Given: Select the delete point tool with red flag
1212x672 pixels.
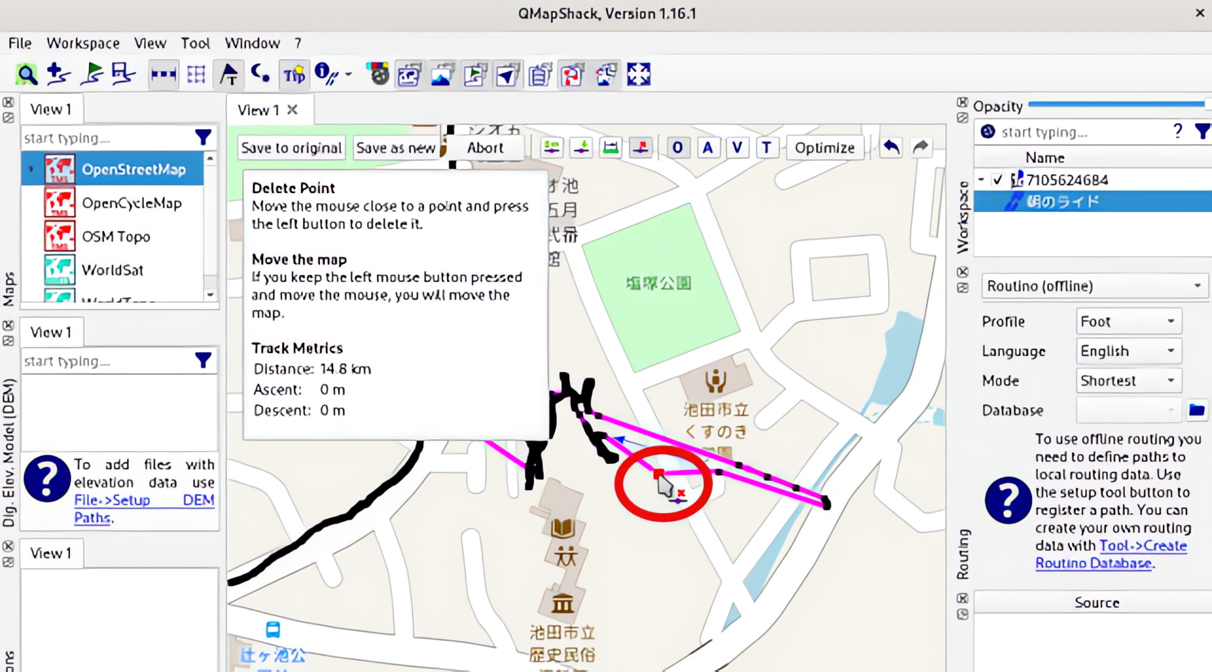Looking at the screenshot, I should click(x=641, y=148).
